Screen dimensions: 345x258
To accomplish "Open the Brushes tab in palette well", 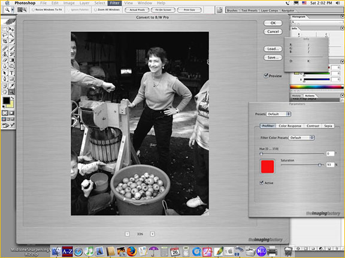I will point(232,10).
